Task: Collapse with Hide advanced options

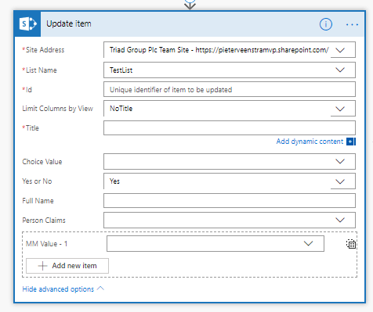Action: (63, 289)
